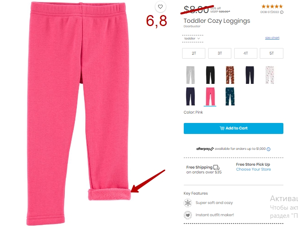The height and width of the screenshot is (228, 298).
Task: Open the size chart link
Action: pyautogui.click(x=272, y=38)
